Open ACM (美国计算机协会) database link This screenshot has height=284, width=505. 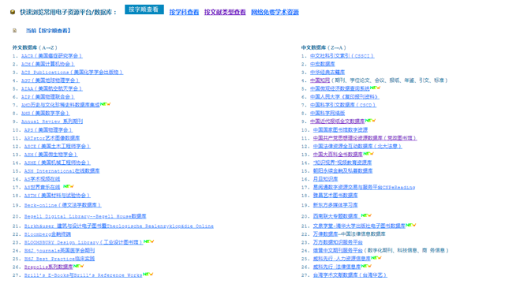pos(47,64)
